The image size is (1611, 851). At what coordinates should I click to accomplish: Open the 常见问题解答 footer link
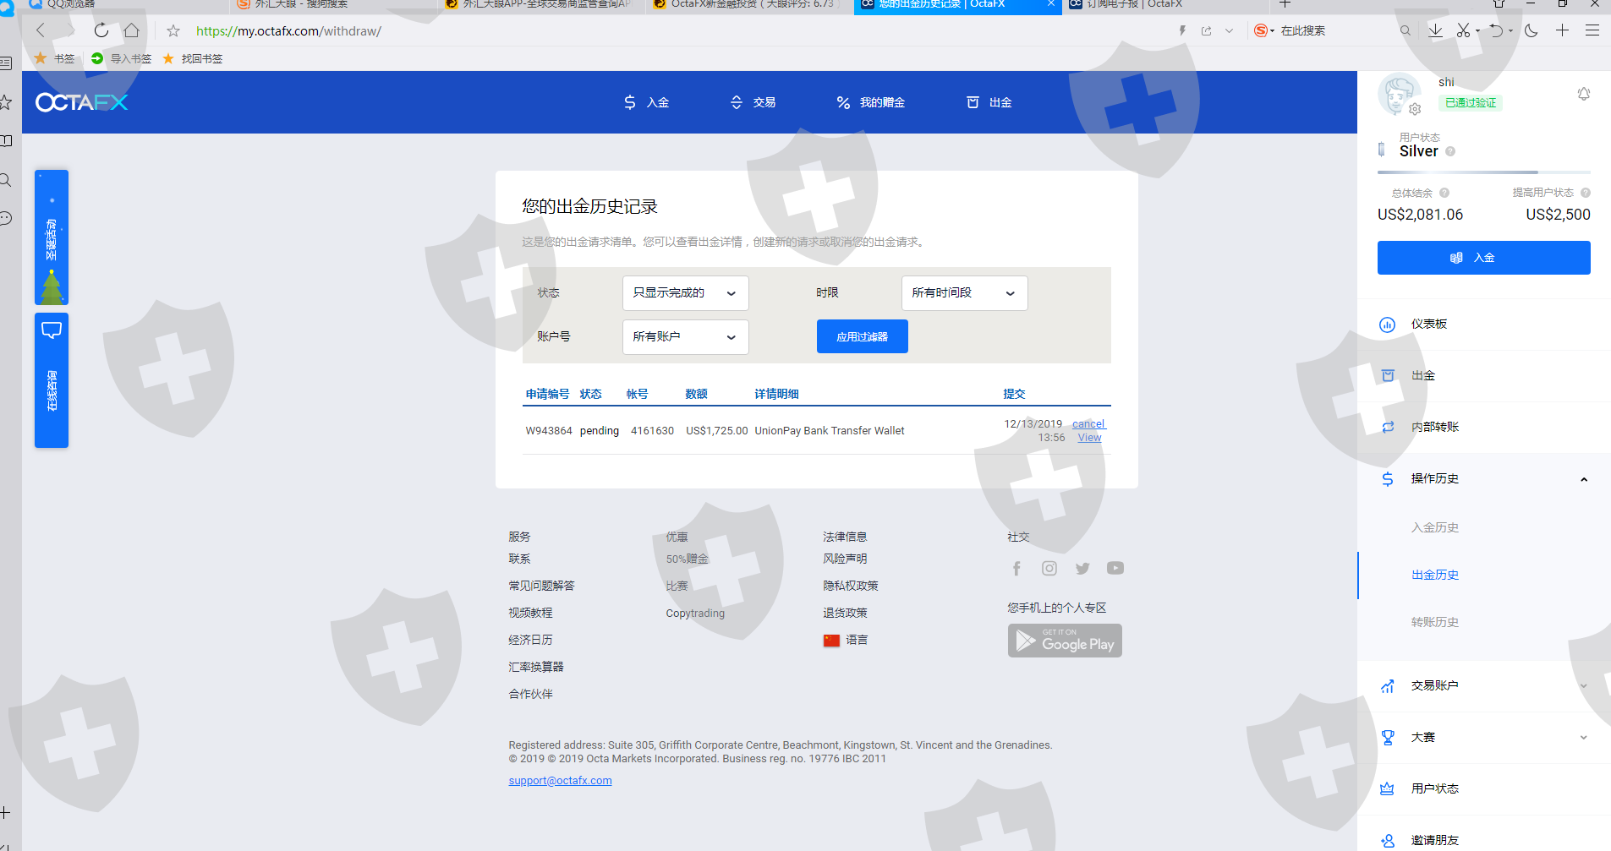[541, 586]
